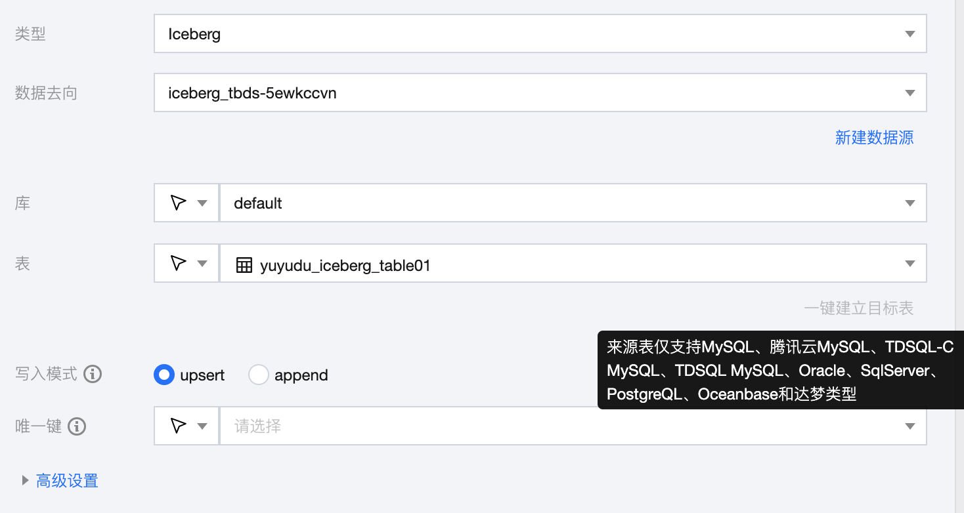Open the default database dropdown
The width and height of the screenshot is (964, 513).
pyautogui.click(x=573, y=203)
